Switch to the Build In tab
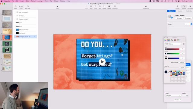 171,11
